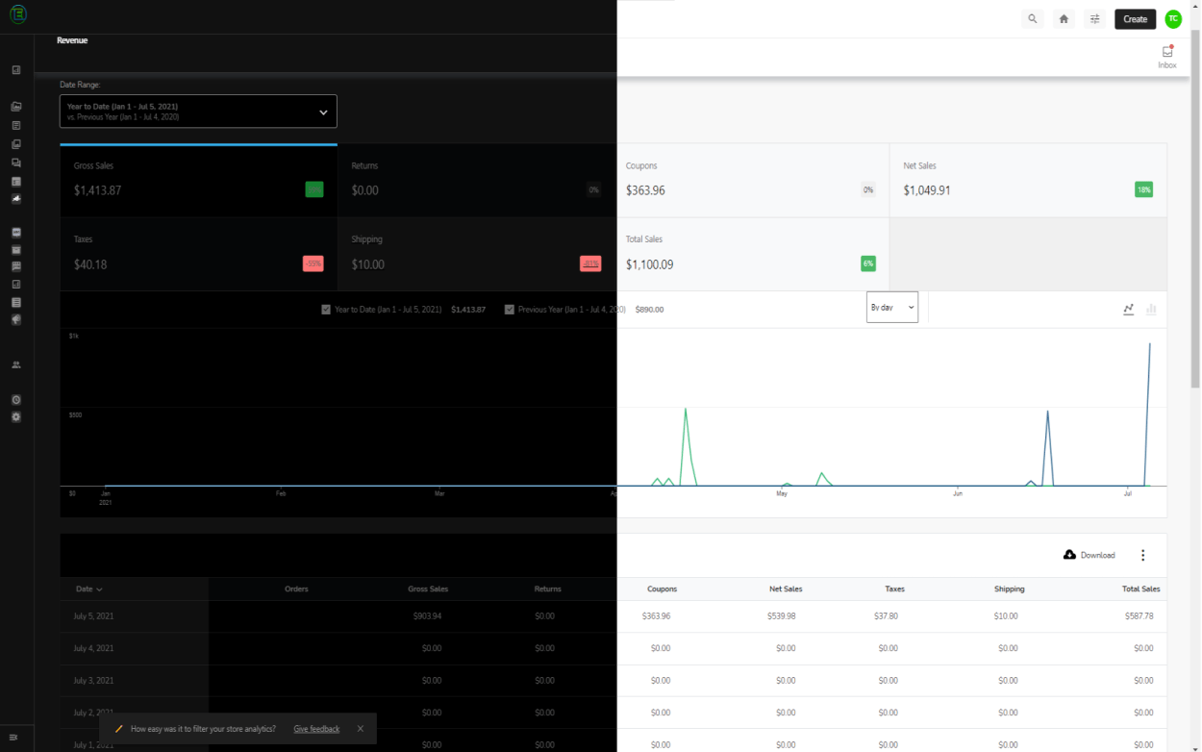This screenshot has width=1202, height=752.
Task: Go to the home icon in header
Action: pyautogui.click(x=1064, y=19)
